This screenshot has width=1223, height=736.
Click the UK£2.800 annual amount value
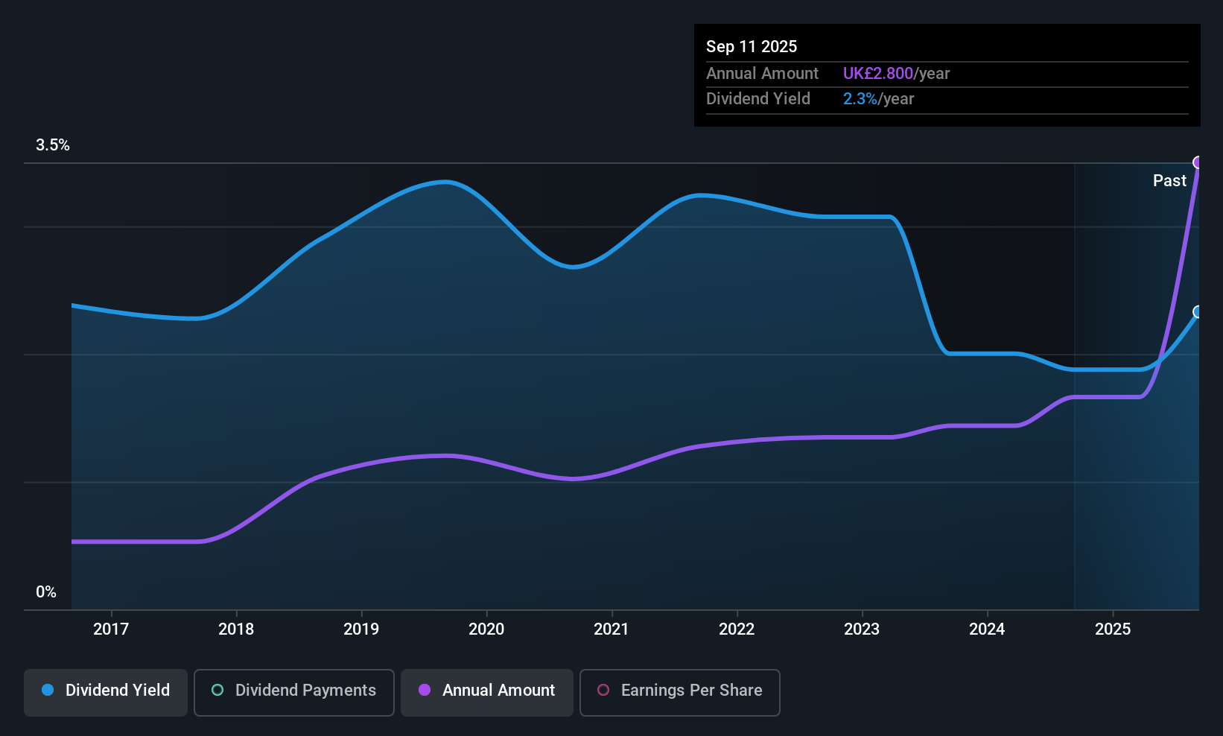tap(877, 74)
